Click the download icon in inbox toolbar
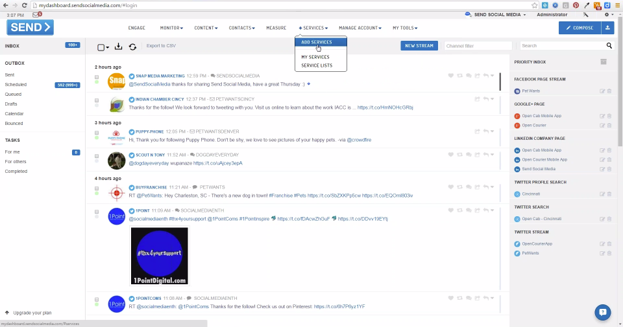Screen dimensions: 623x327 pyautogui.click(x=118, y=47)
